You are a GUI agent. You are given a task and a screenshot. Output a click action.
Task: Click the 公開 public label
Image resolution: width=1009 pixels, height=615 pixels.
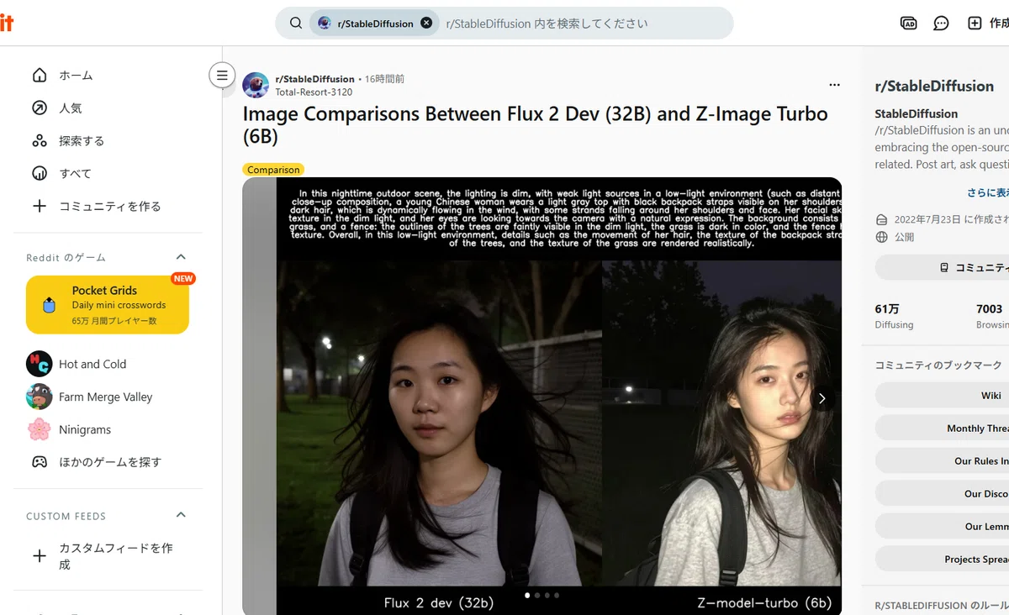[904, 237]
